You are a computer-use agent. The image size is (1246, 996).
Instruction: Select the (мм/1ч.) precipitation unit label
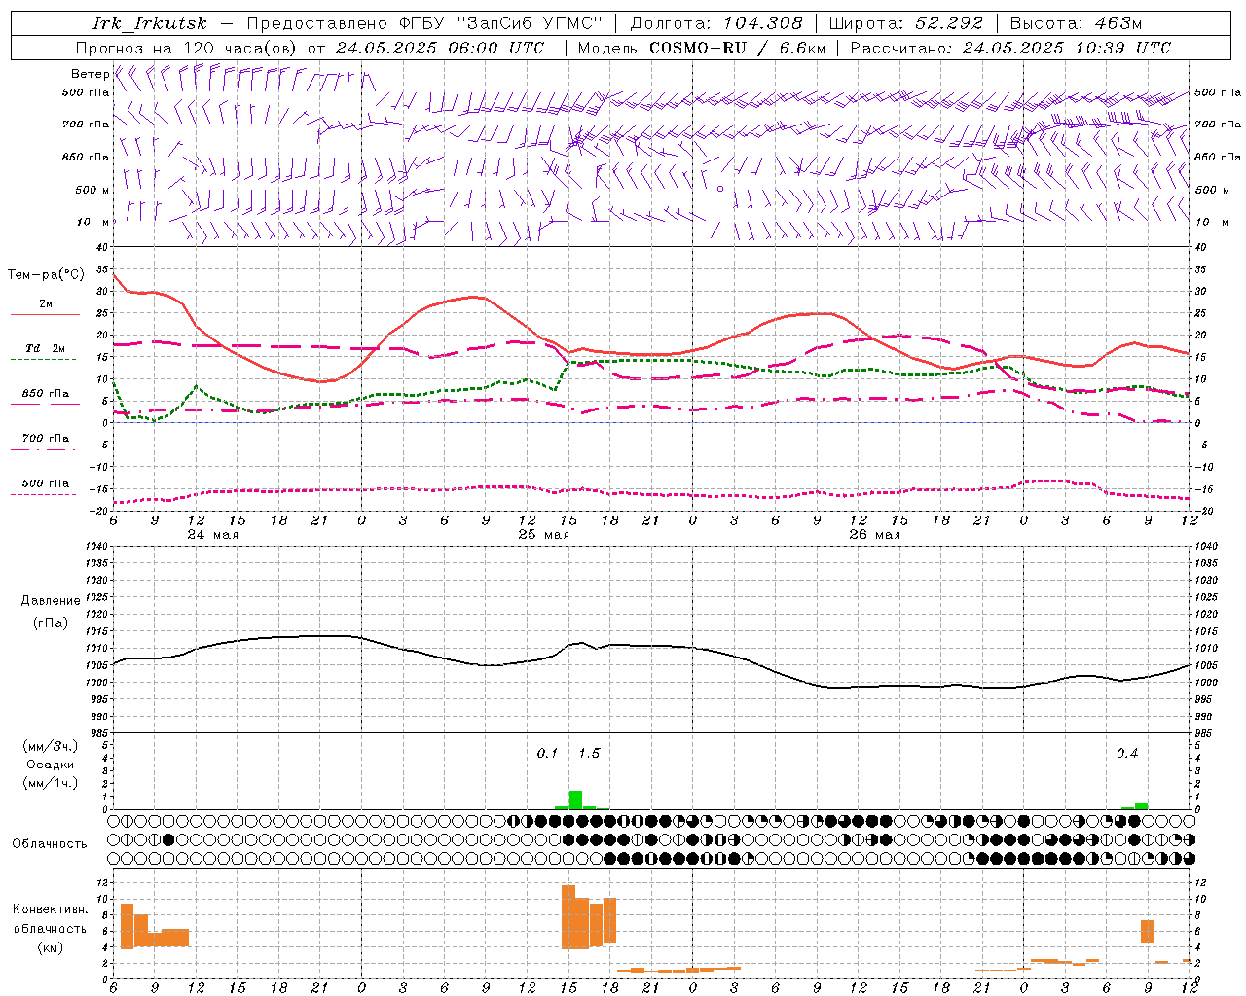(x=51, y=783)
